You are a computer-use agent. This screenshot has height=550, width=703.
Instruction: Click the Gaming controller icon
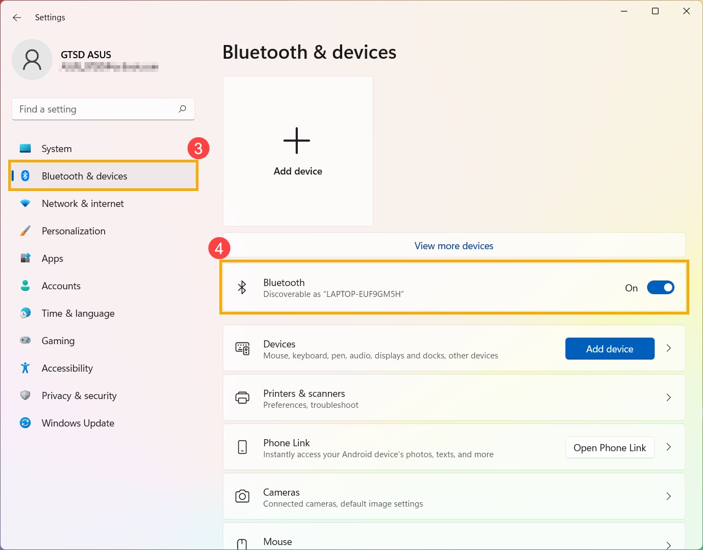pos(25,340)
